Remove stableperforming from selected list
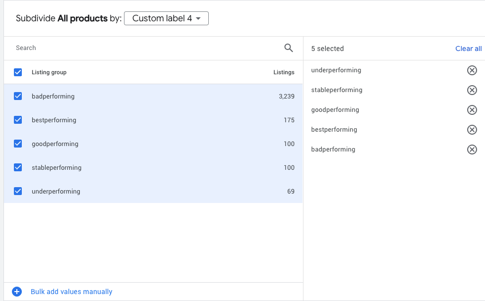485x301 pixels. [472, 90]
